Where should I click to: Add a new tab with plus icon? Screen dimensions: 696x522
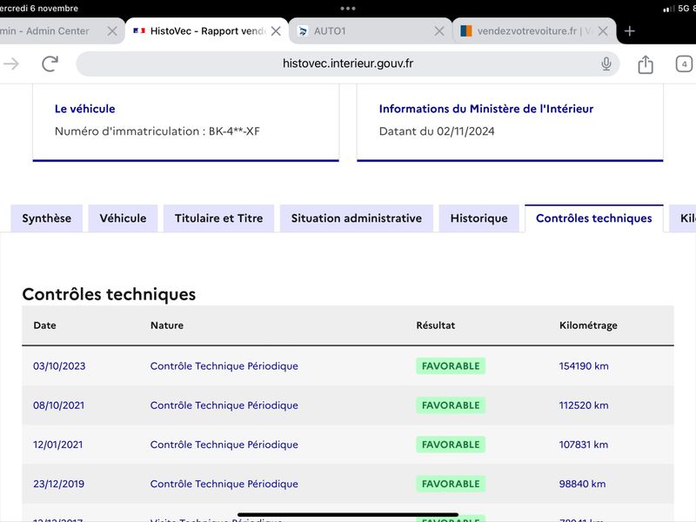[629, 31]
